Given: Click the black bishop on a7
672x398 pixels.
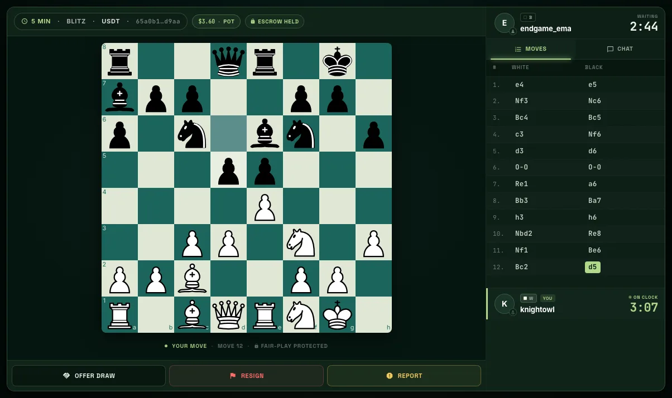Looking at the screenshot, I should (119, 98).
